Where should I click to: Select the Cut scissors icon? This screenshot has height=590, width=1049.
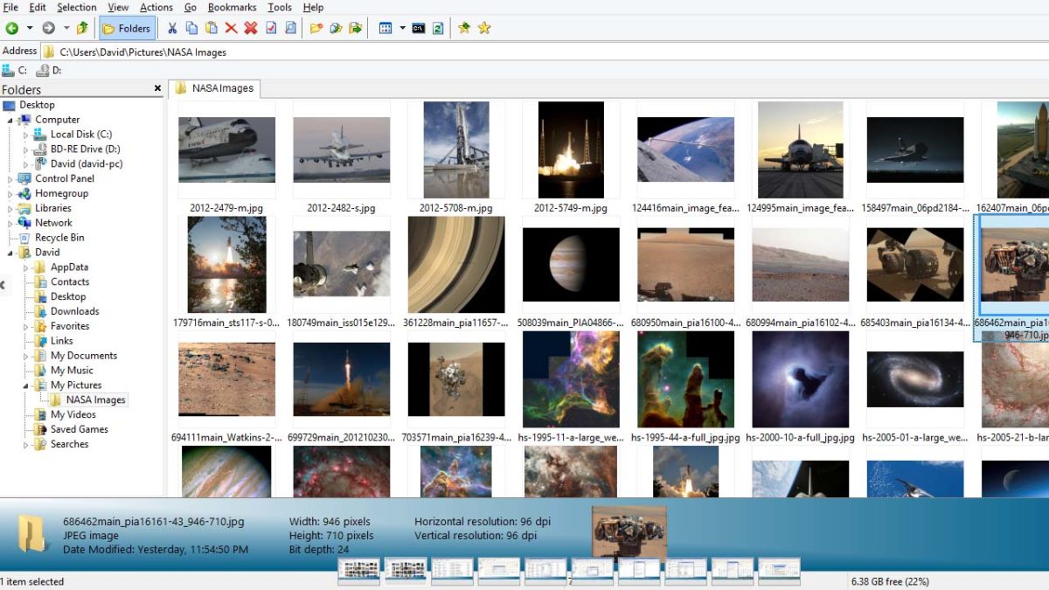click(x=172, y=27)
